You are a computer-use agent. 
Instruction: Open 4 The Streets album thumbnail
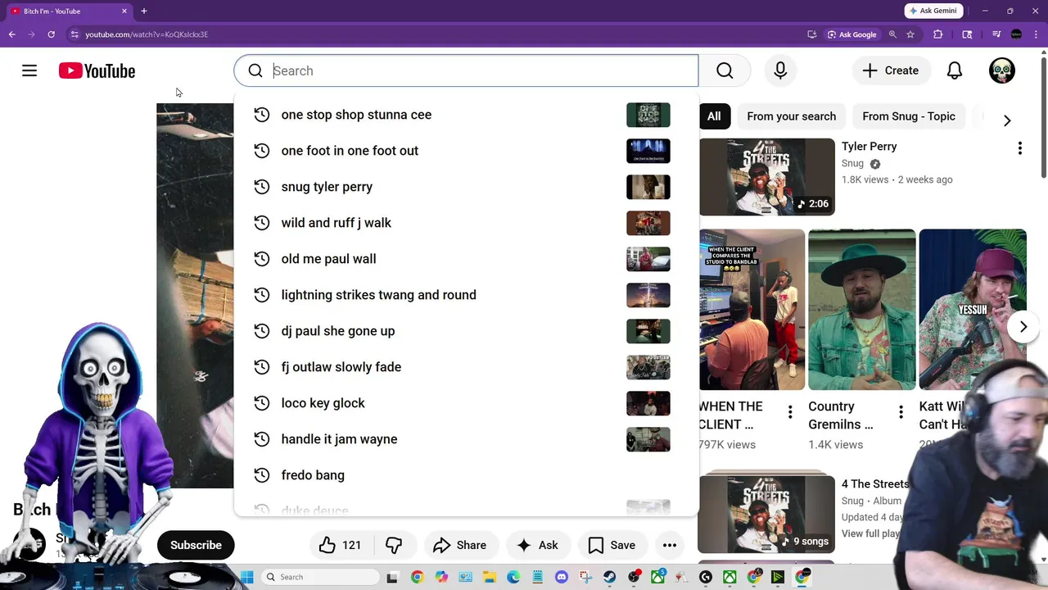tap(766, 515)
